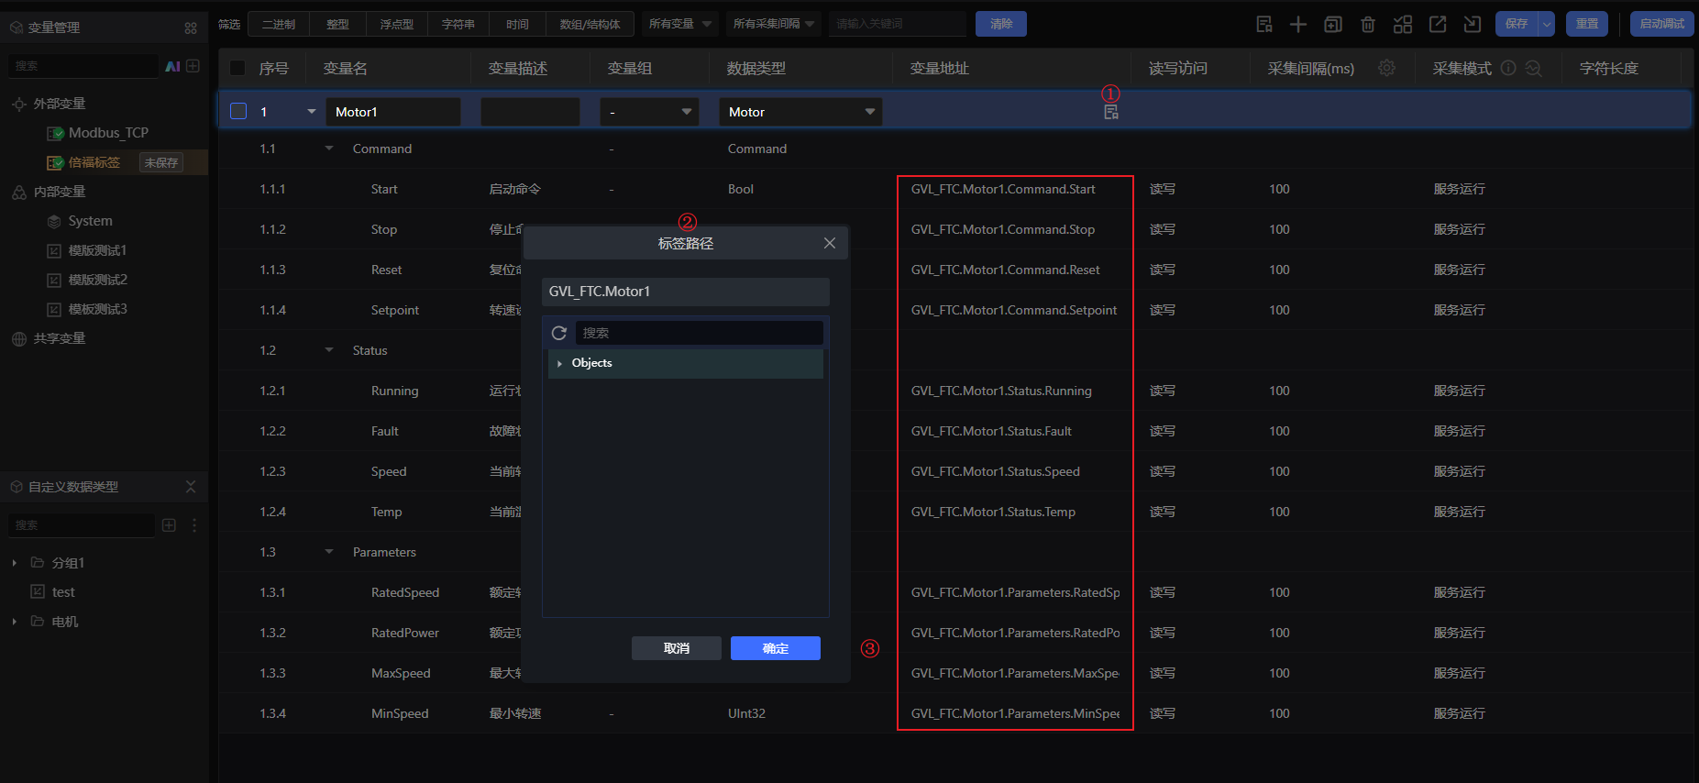Toggle the select-all checkbox in table header
Image resolution: width=1699 pixels, height=783 pixels.
tap(237, 68)
